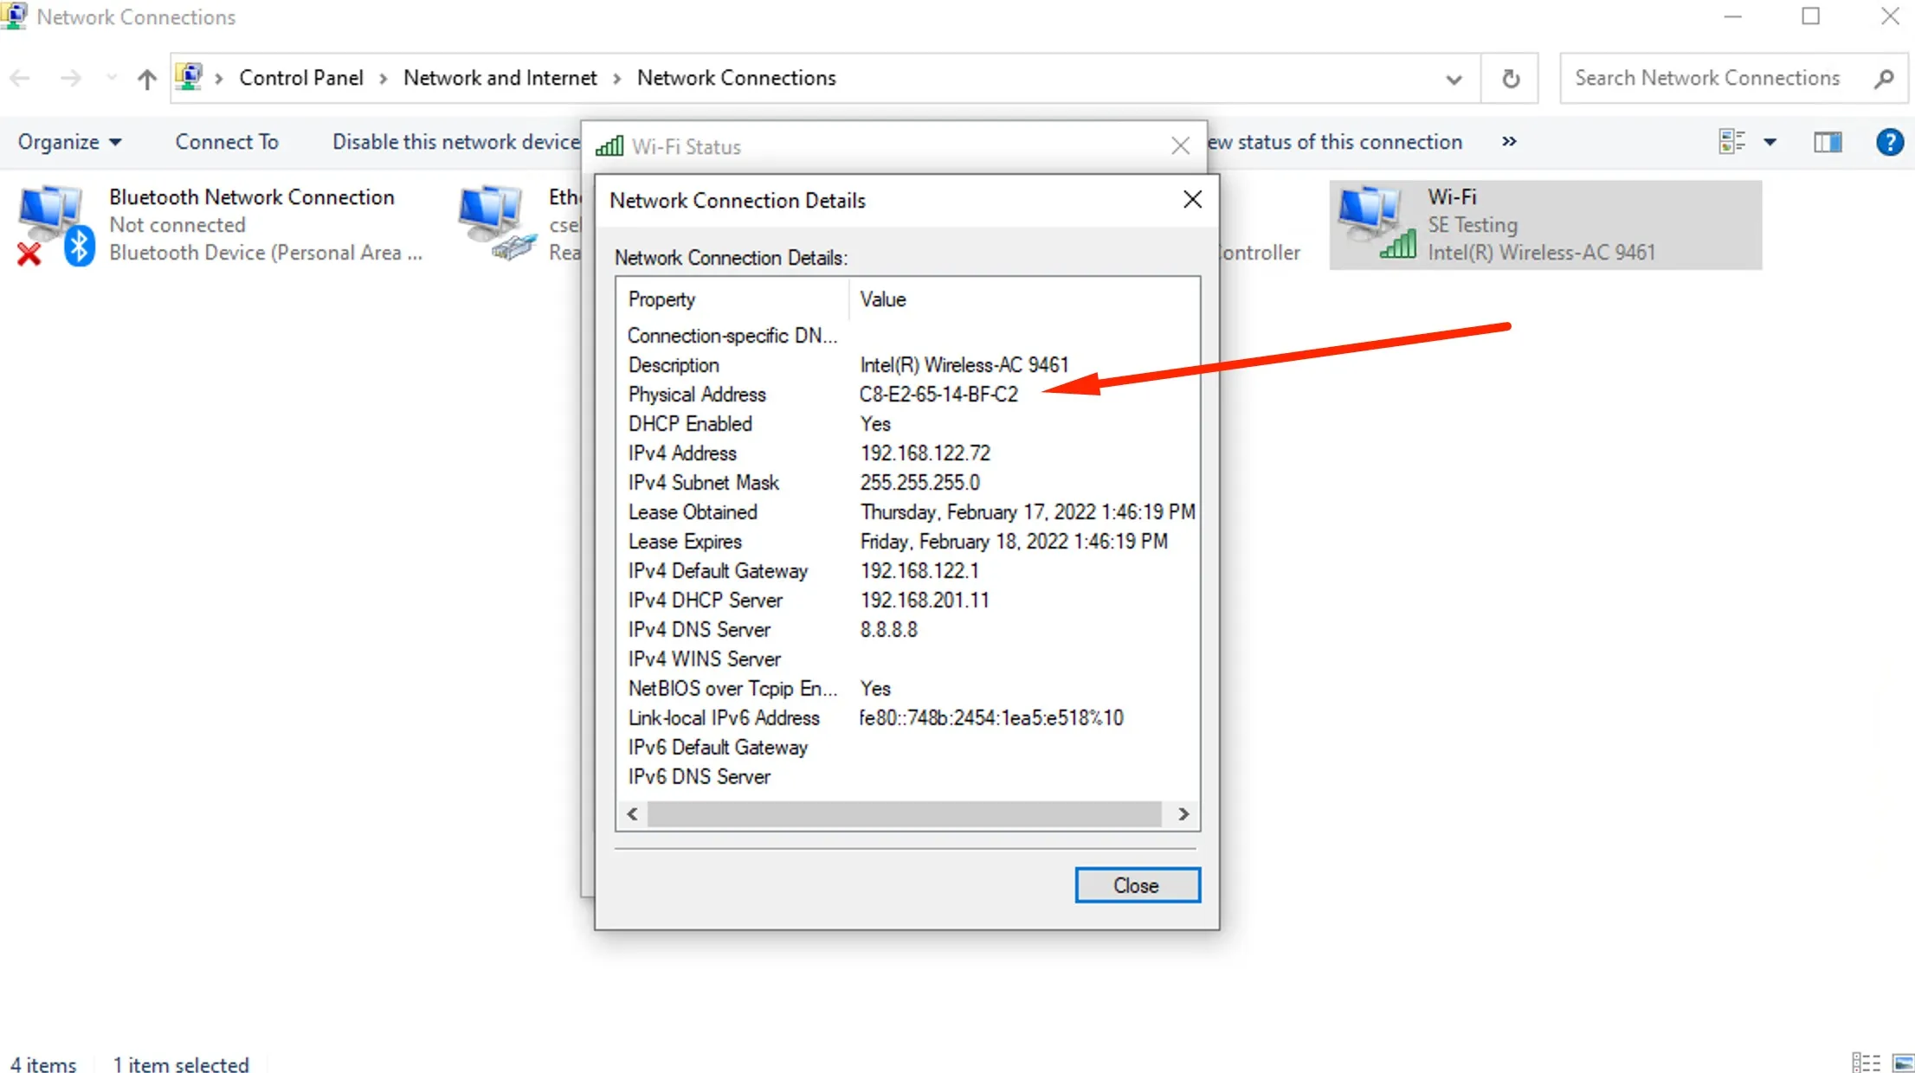Click Network and Internet breadcrumb
Image resolution: width=1915 pixels, height=1073 pixels.
click(x=500, y=78)
